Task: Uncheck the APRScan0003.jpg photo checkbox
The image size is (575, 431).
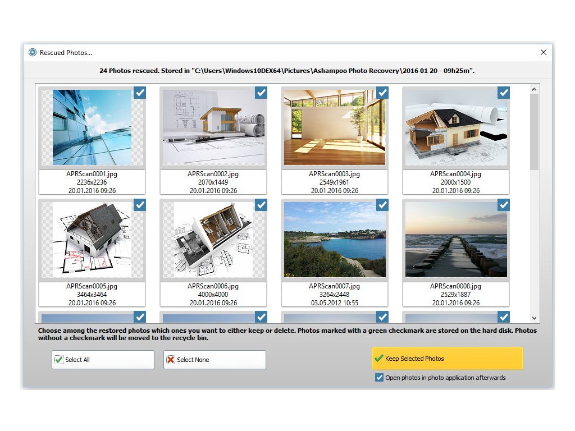Action: tap(382, 93)
